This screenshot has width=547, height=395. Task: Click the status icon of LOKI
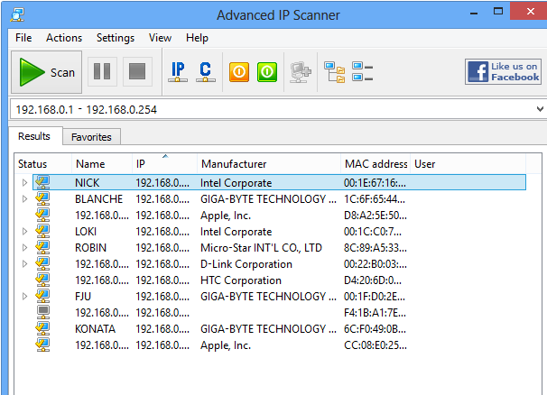[42, 231]
